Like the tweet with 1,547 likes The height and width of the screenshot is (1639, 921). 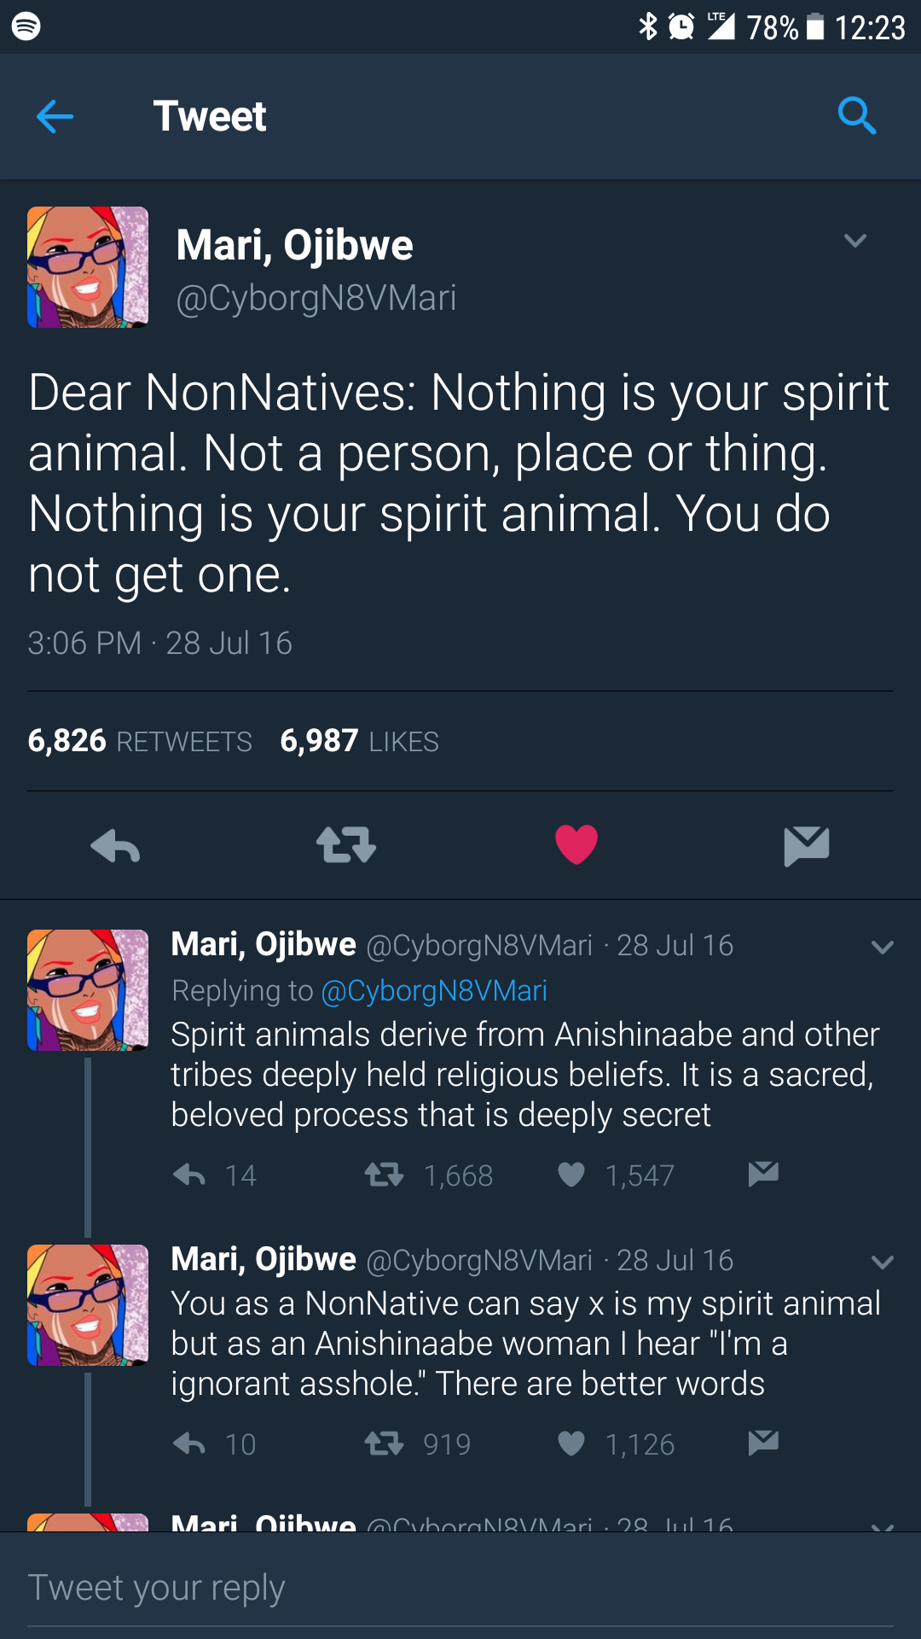571,1175
